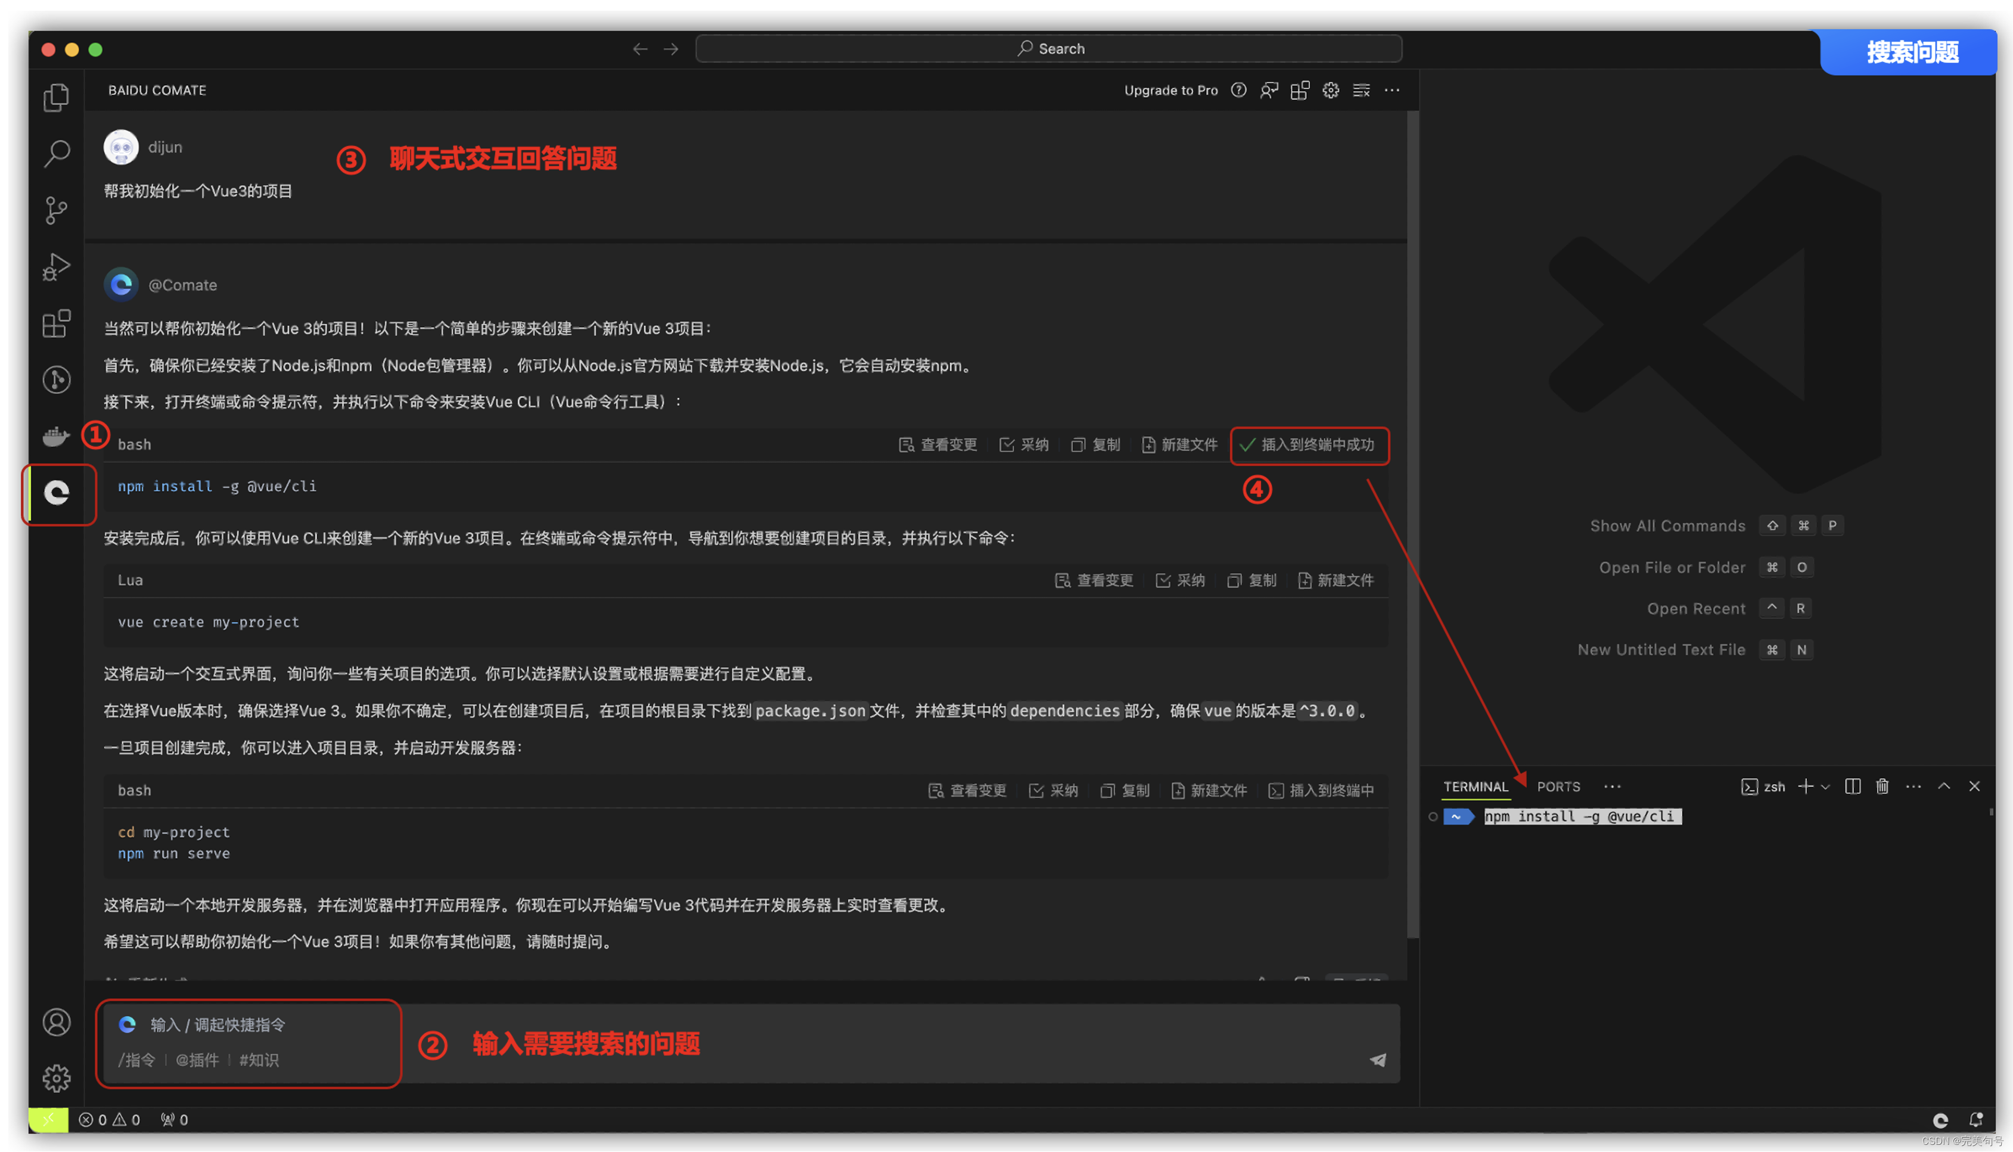
Task: Click the Comate feedback chat icon
Action: point(1269,90)
